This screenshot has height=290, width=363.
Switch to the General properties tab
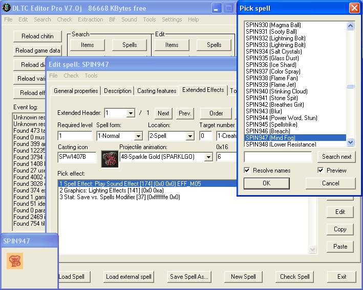76,91
